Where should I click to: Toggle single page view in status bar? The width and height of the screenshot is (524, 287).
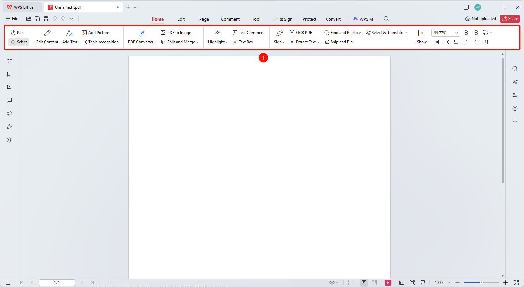point(364,283)
